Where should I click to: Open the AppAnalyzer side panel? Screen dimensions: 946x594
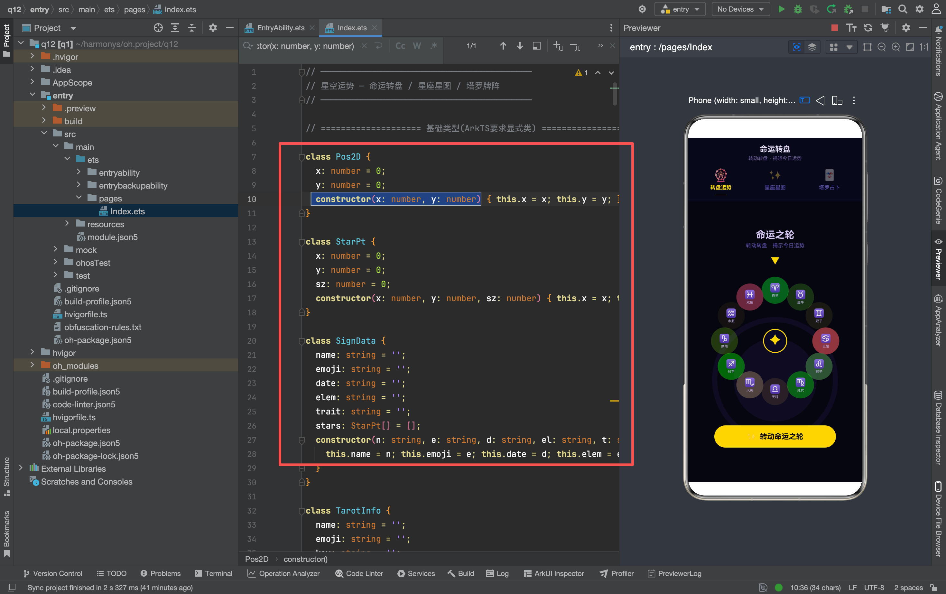point(938,320)
